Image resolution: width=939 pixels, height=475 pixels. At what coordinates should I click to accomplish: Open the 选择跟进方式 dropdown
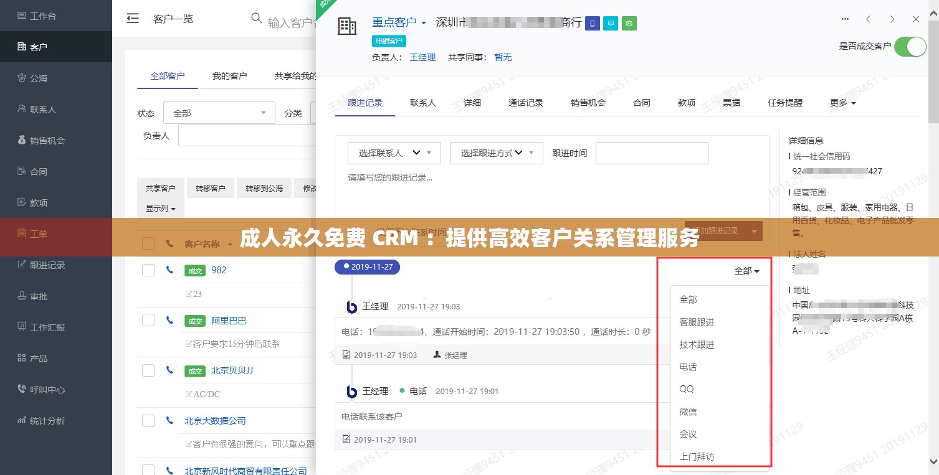(496, 153)
